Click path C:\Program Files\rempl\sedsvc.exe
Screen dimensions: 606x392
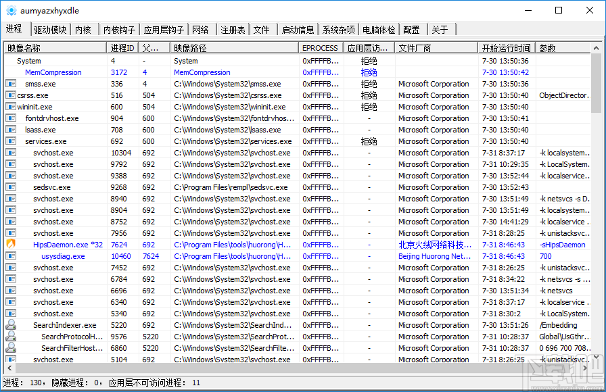click(231, 187)
